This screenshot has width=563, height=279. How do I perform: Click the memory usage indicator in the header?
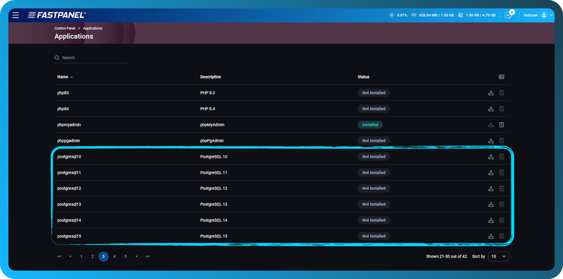click(x=433, y=15)
